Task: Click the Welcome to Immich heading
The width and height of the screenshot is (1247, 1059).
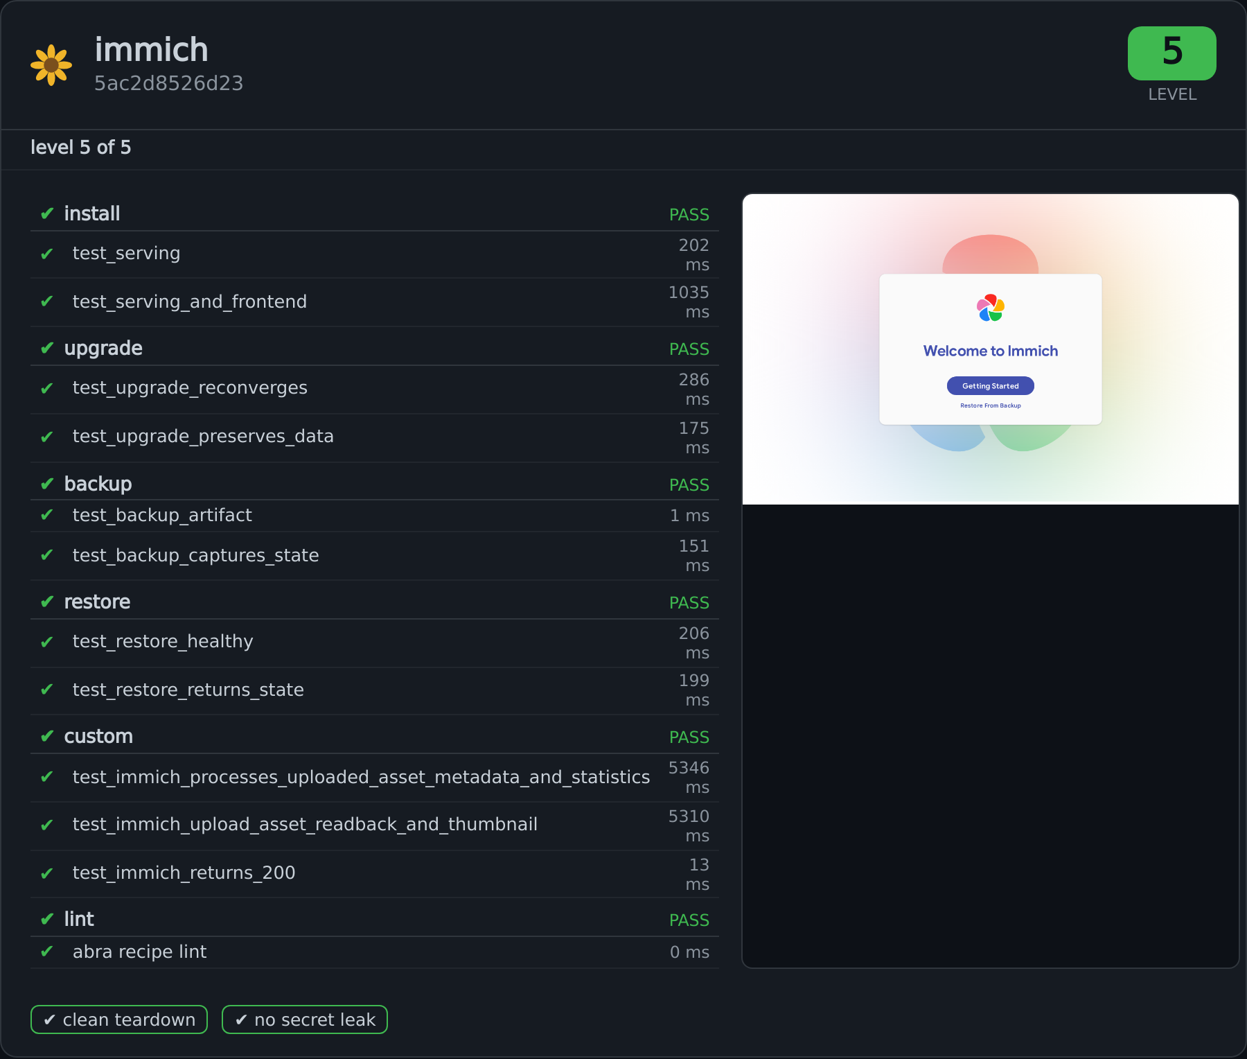Action: pyautogui.click(x=991, y=351)
